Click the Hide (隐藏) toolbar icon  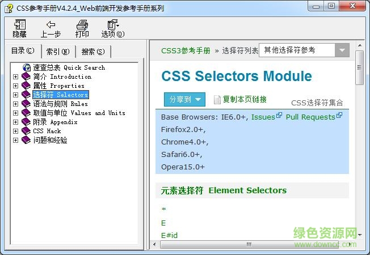[20, 24]
